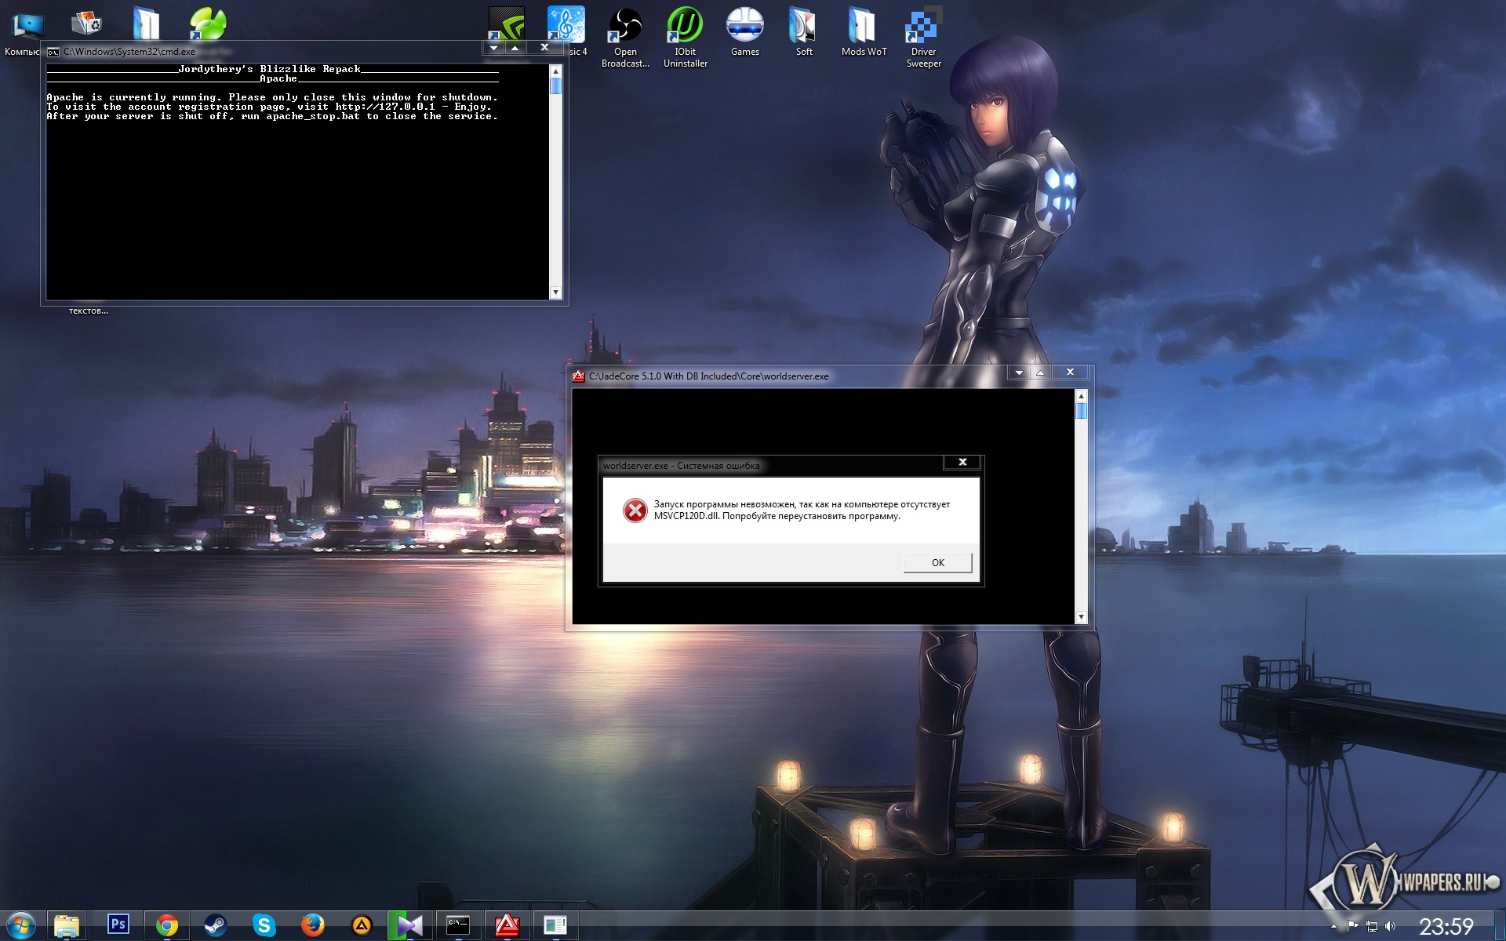This screenshot has height=941, width=1506.
Task: Open the volume control in the tray
Action: click(1391, 926)
